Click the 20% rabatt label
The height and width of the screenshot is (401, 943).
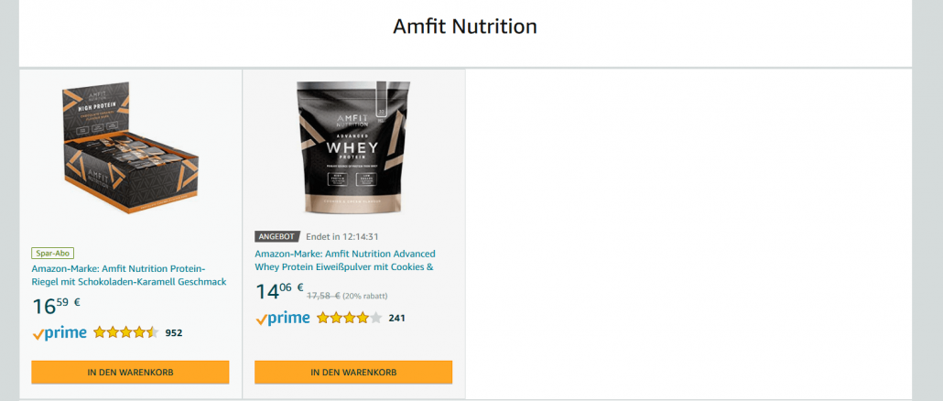coord(365,296)
